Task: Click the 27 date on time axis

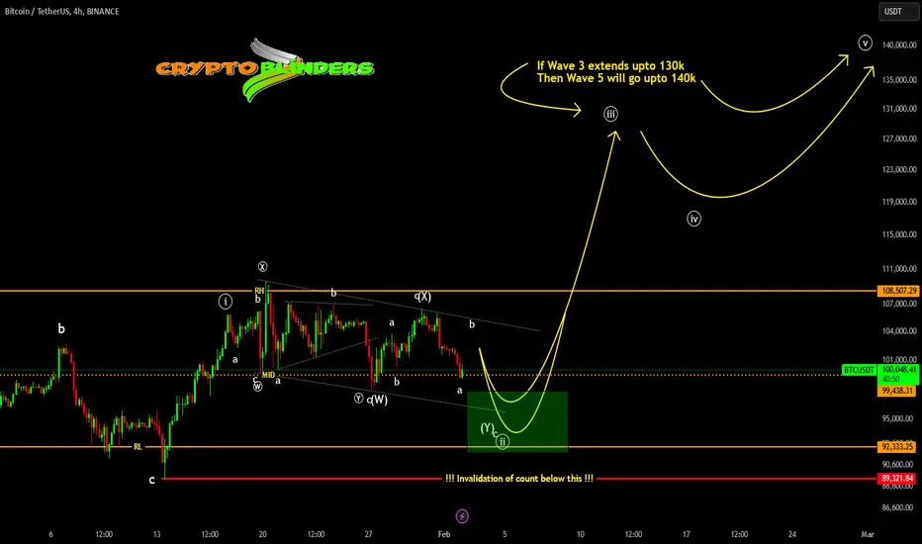Action: (x=368, y=534)
